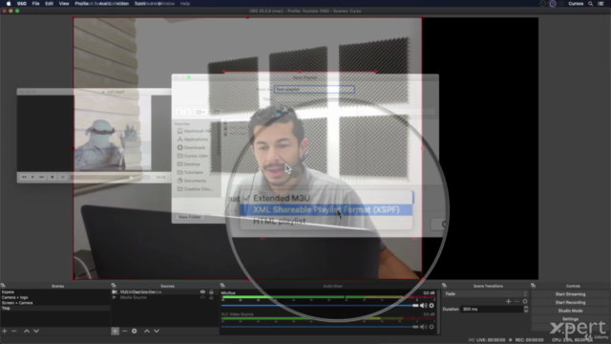The height and width of the screenshot is (344, 611).
Task: Move the selected source up
Action: (147, 331)
